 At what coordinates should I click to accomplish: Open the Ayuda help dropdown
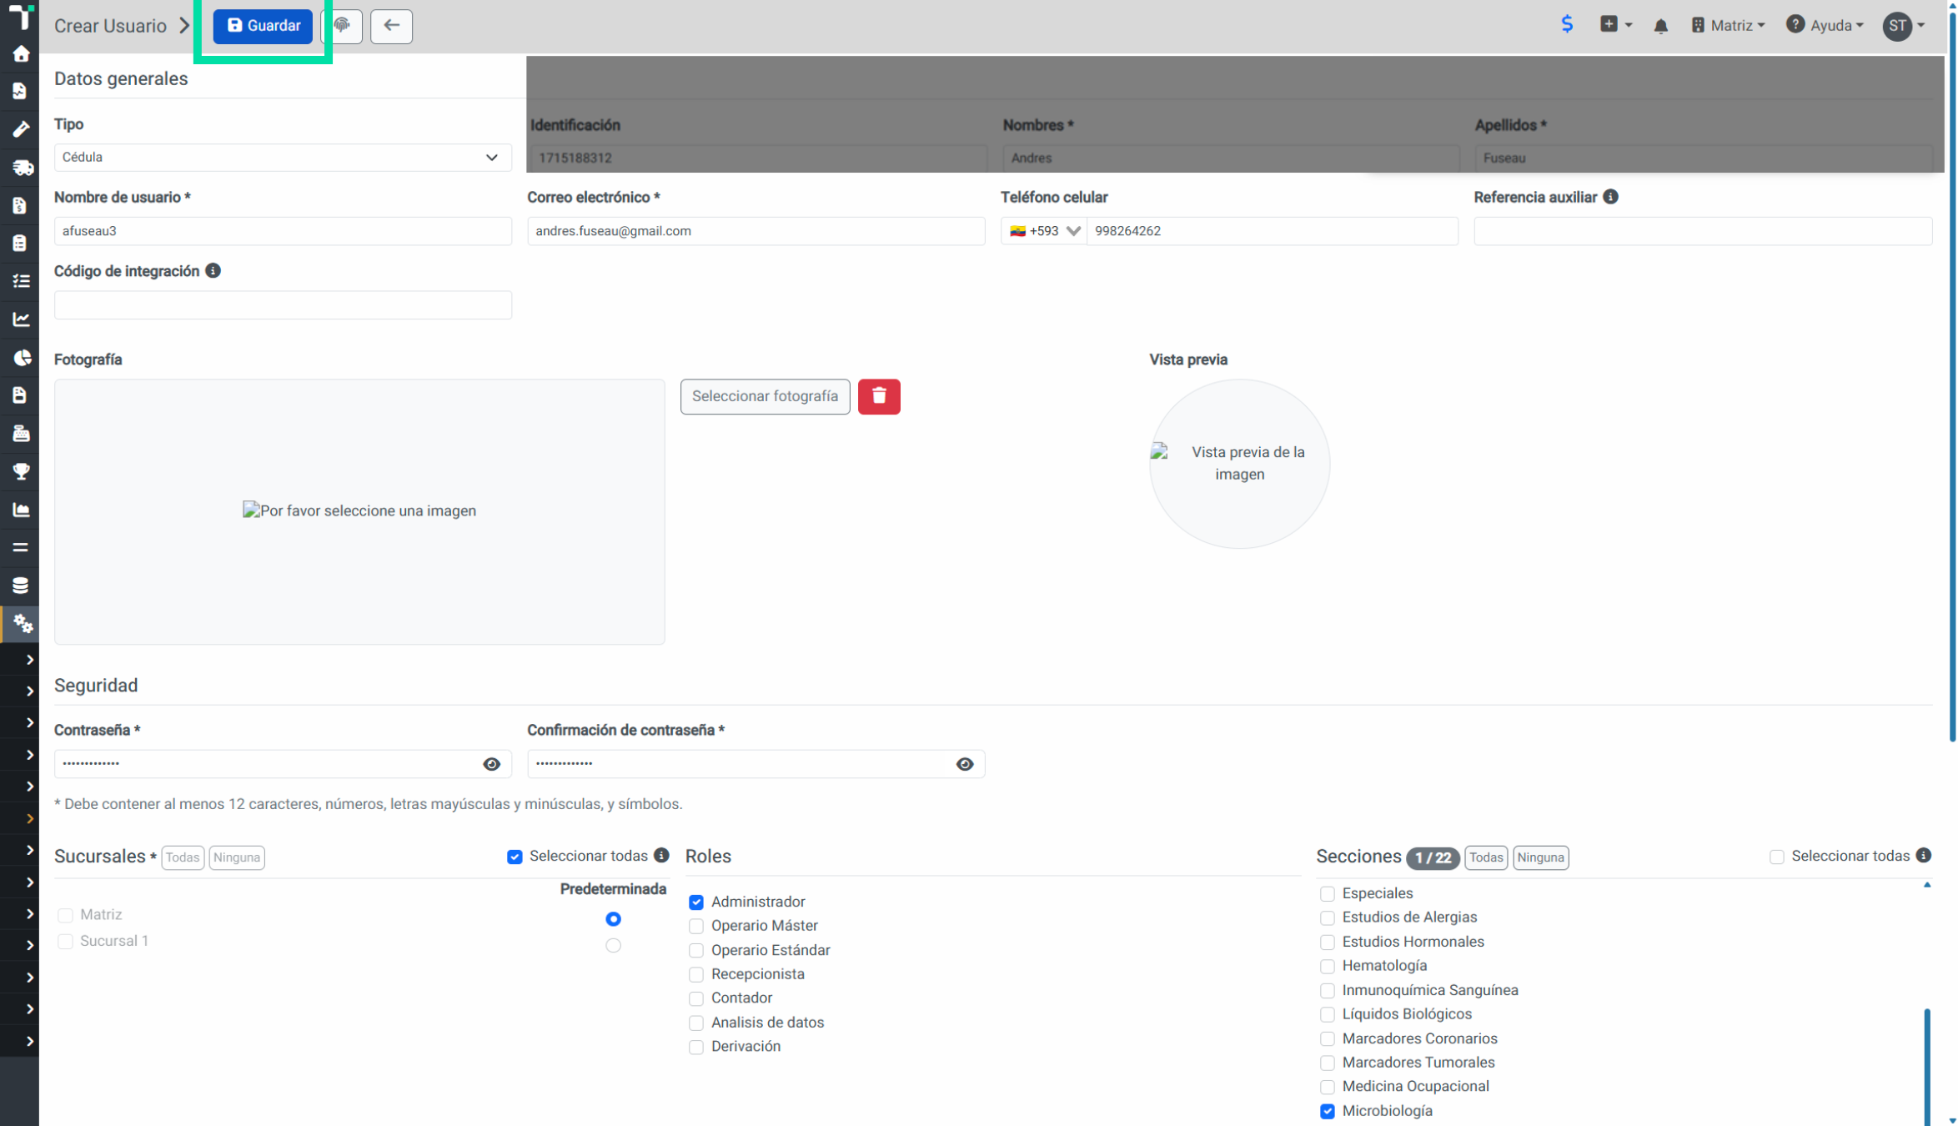1825,26
